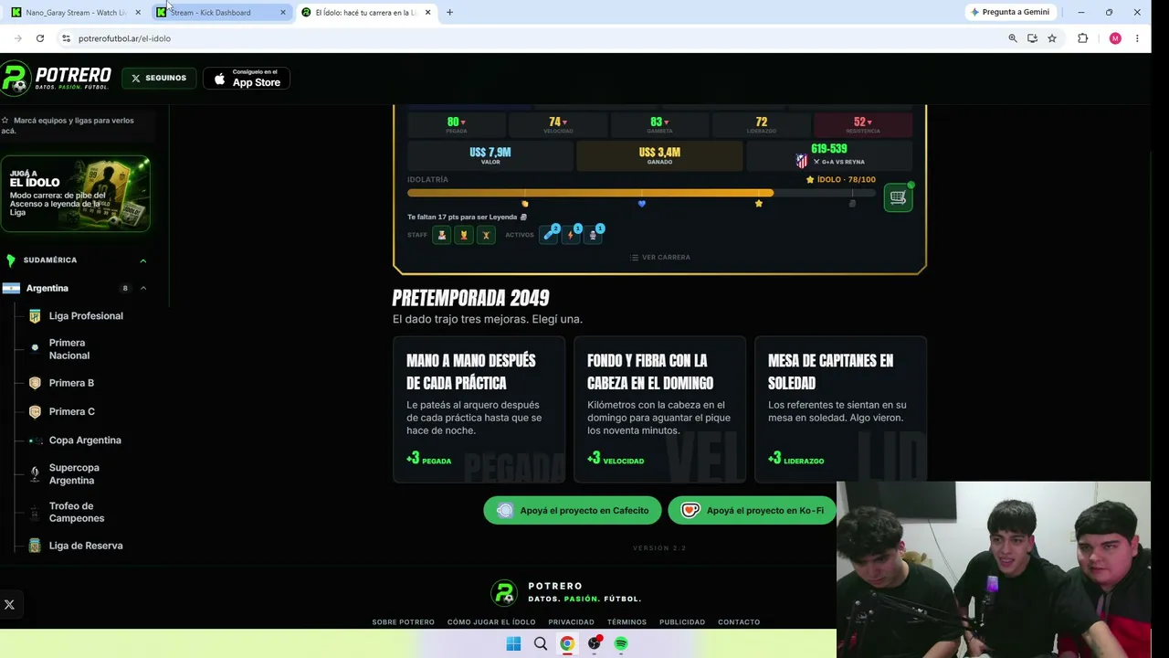The image size is (1169, 658).
Task: Select the El Ídolo browser tab
Action: click(365, 12)
